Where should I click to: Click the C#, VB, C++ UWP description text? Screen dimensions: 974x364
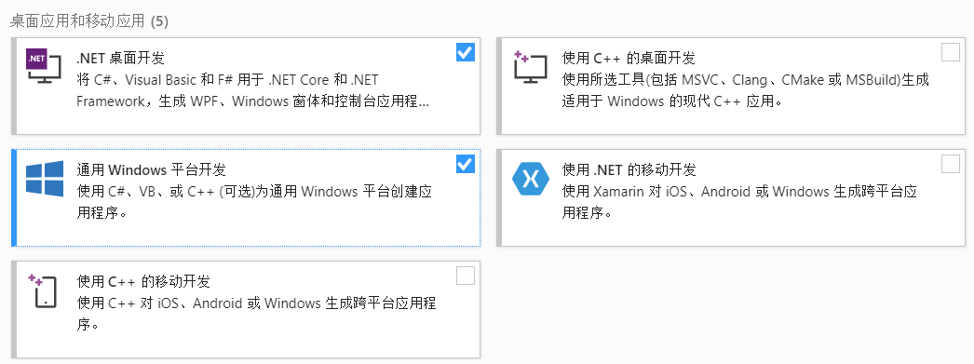click(x=254, y=202)
